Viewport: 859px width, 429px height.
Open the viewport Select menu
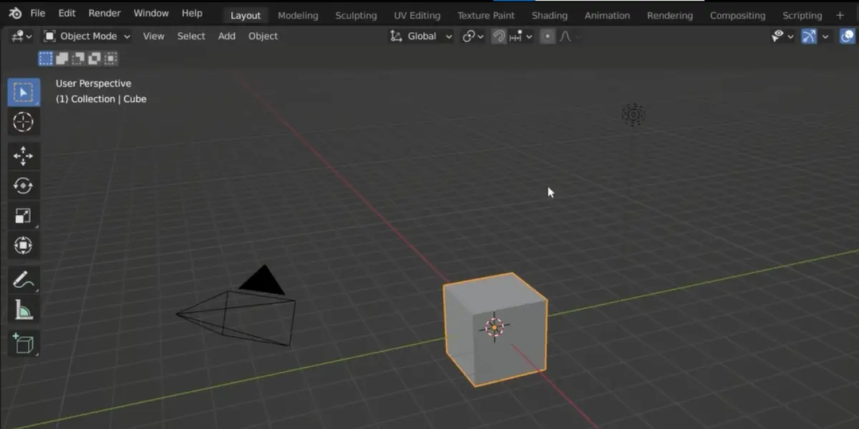pyautogui.click(x=191, y=36)
